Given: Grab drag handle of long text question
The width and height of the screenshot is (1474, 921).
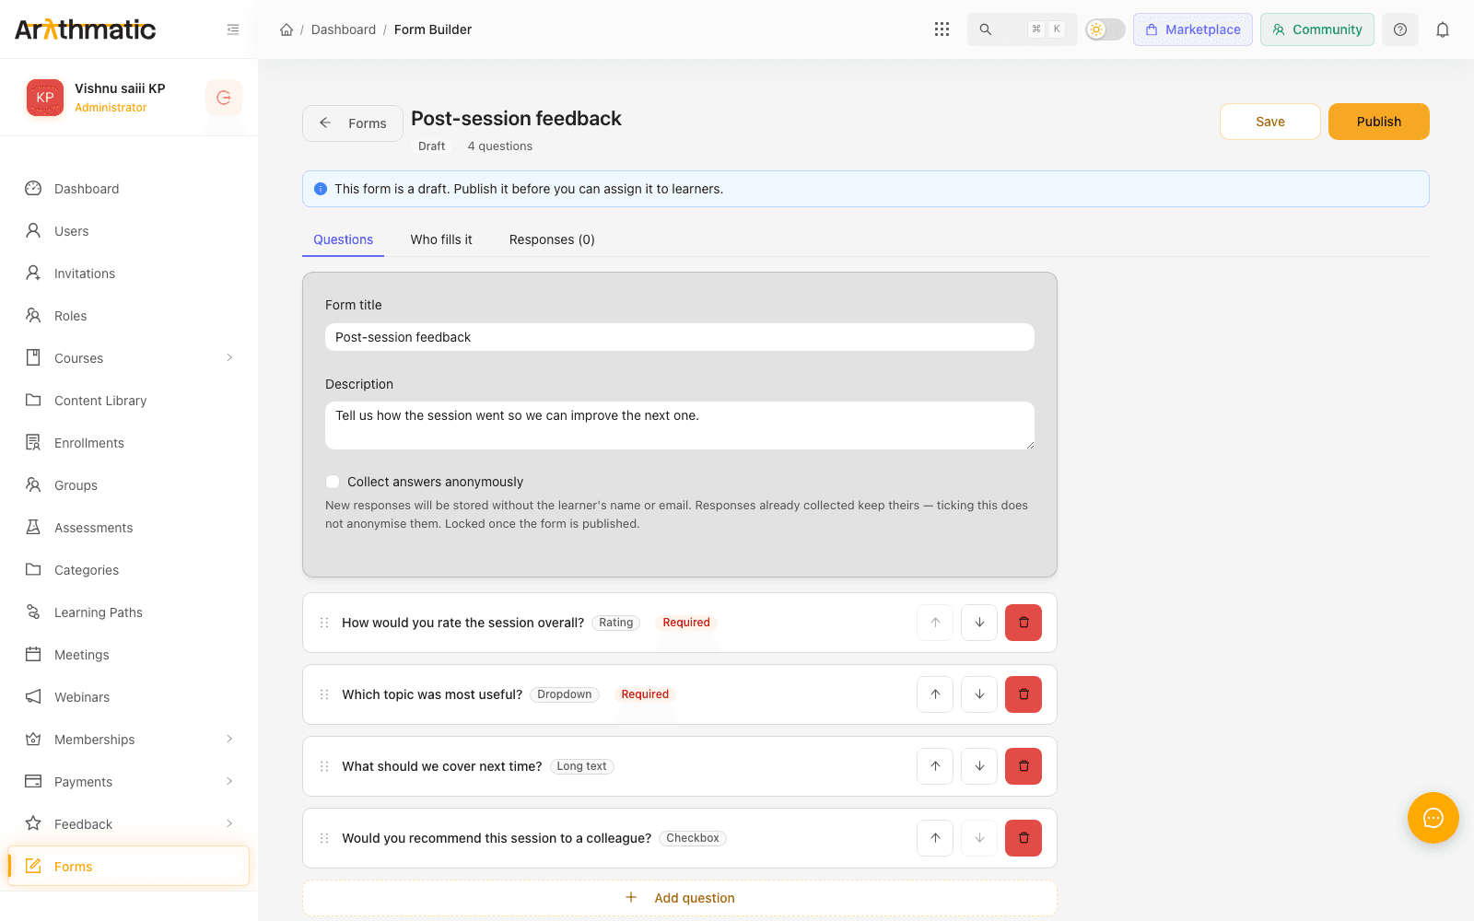Looking at the screenshot, I should tap(324, 766).
